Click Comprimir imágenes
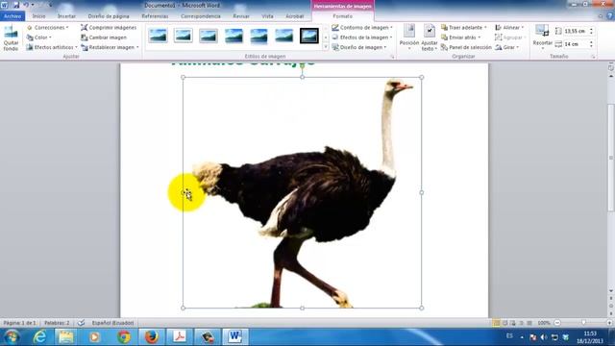Viewport: 615px width, 346px height. point(109,28)
